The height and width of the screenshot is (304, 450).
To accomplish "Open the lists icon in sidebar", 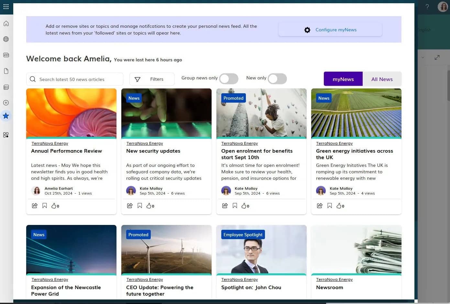I will tap(6, 87).
